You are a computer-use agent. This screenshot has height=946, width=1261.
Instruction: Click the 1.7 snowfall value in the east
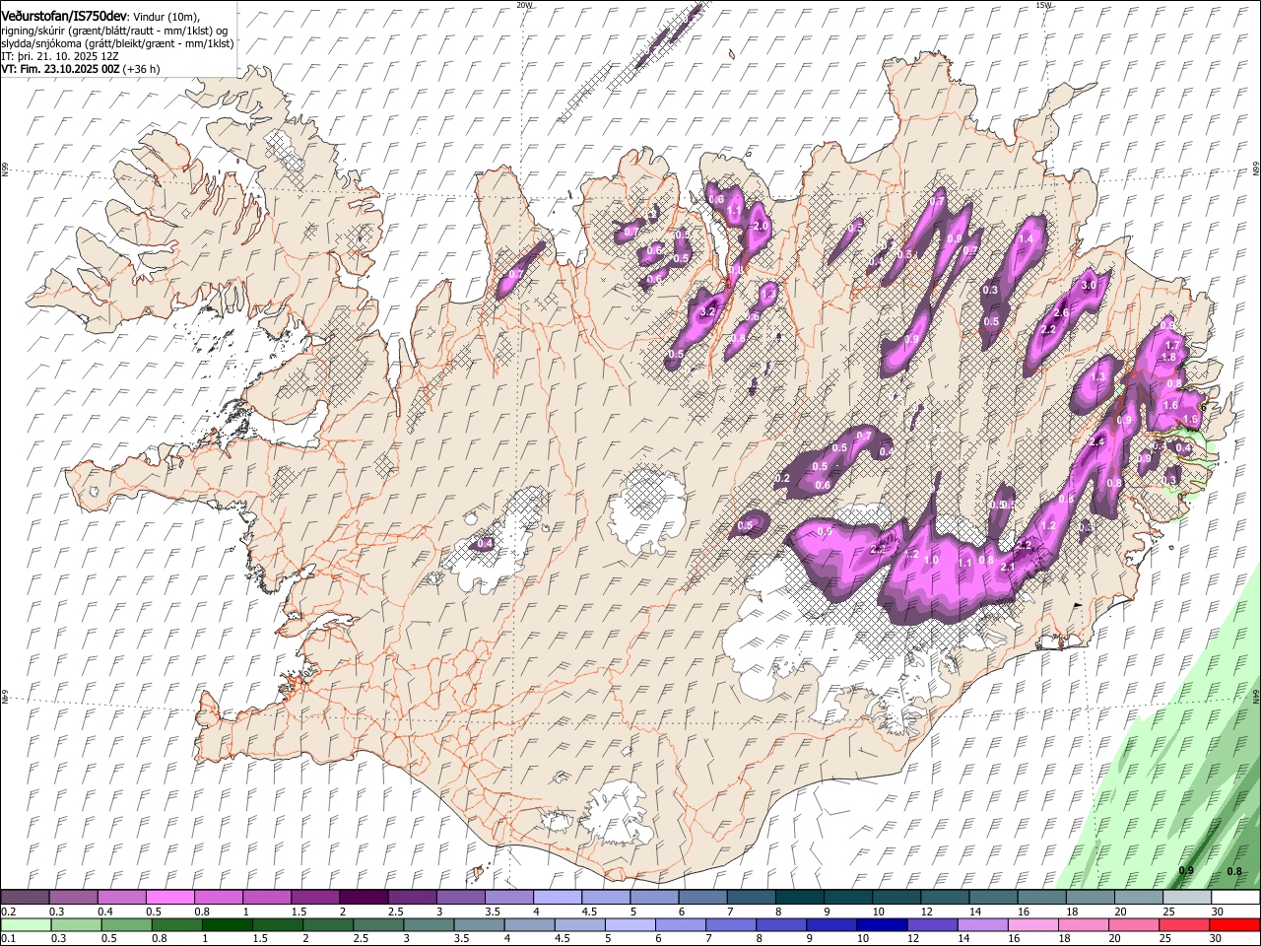click(1172, 345)
